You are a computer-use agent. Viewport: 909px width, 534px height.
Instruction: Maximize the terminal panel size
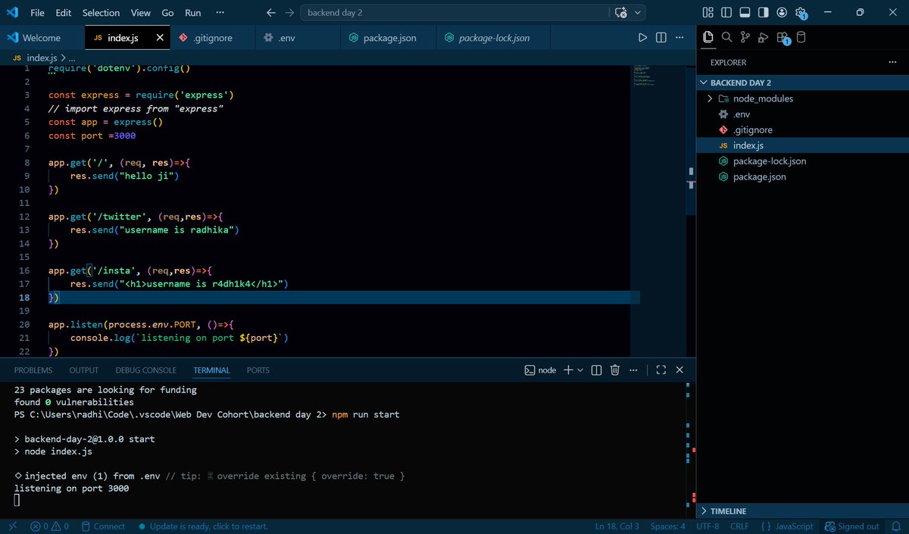(x=661, y=370)
